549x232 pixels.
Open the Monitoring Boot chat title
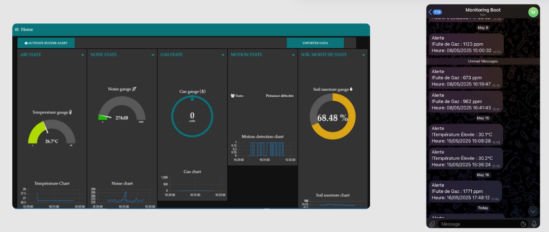click(x=483, y=10)
